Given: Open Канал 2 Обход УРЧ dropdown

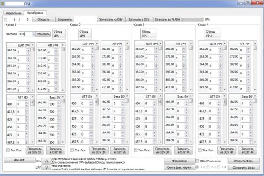Looking at the screenshot, I should 84,34.
